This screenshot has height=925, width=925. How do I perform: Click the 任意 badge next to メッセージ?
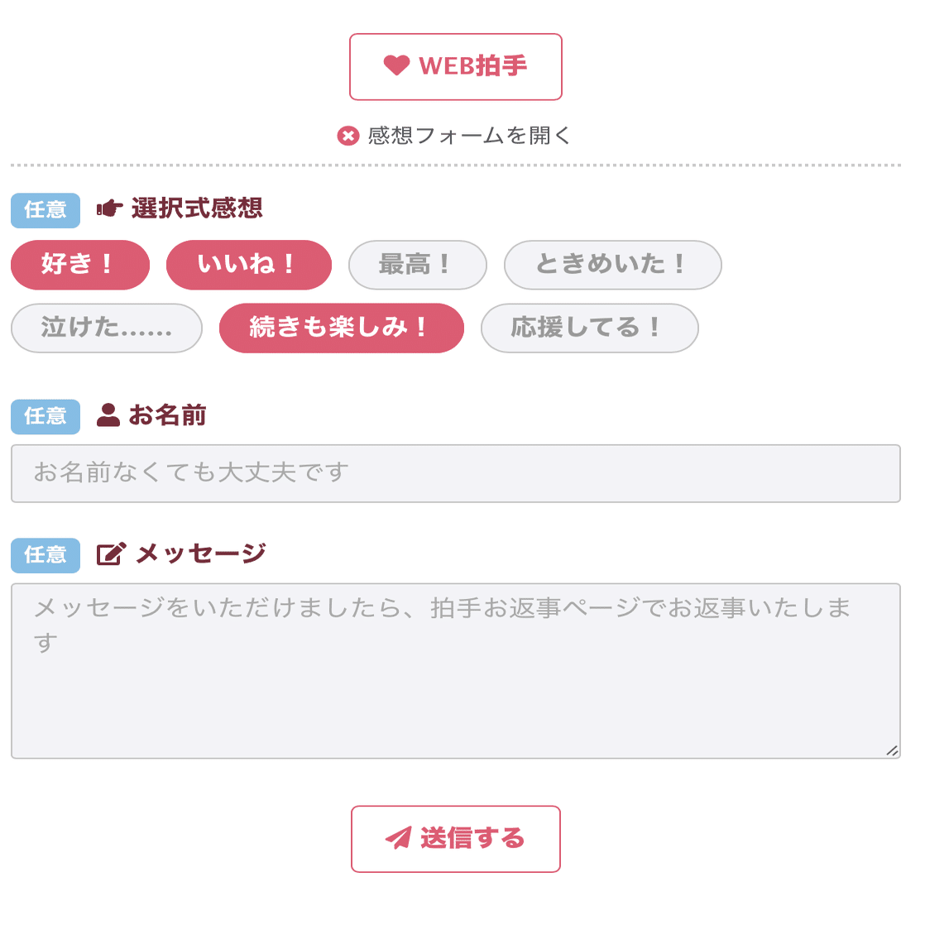pyautogui.click(x=46, y=555)
